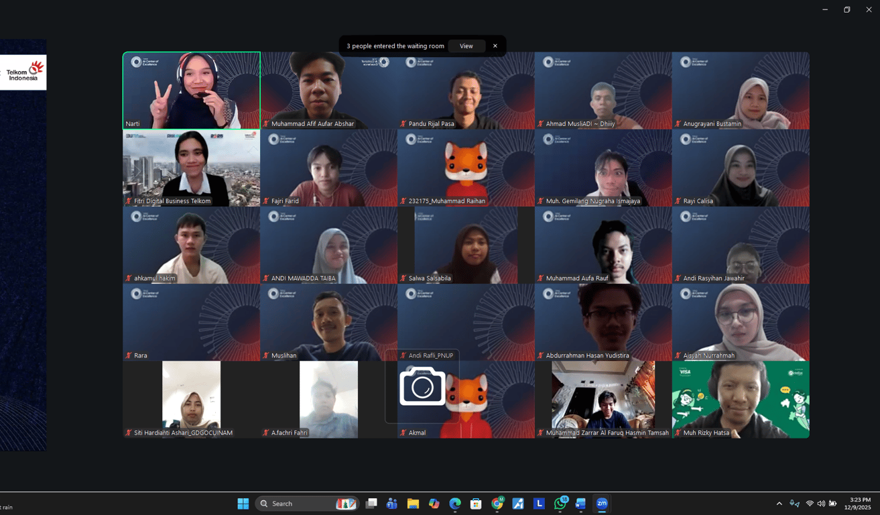The height and width of the screenshot is (515, 880).
Task: Click muted mic icon beside Muslihan
Action: (x=266, y=355)
